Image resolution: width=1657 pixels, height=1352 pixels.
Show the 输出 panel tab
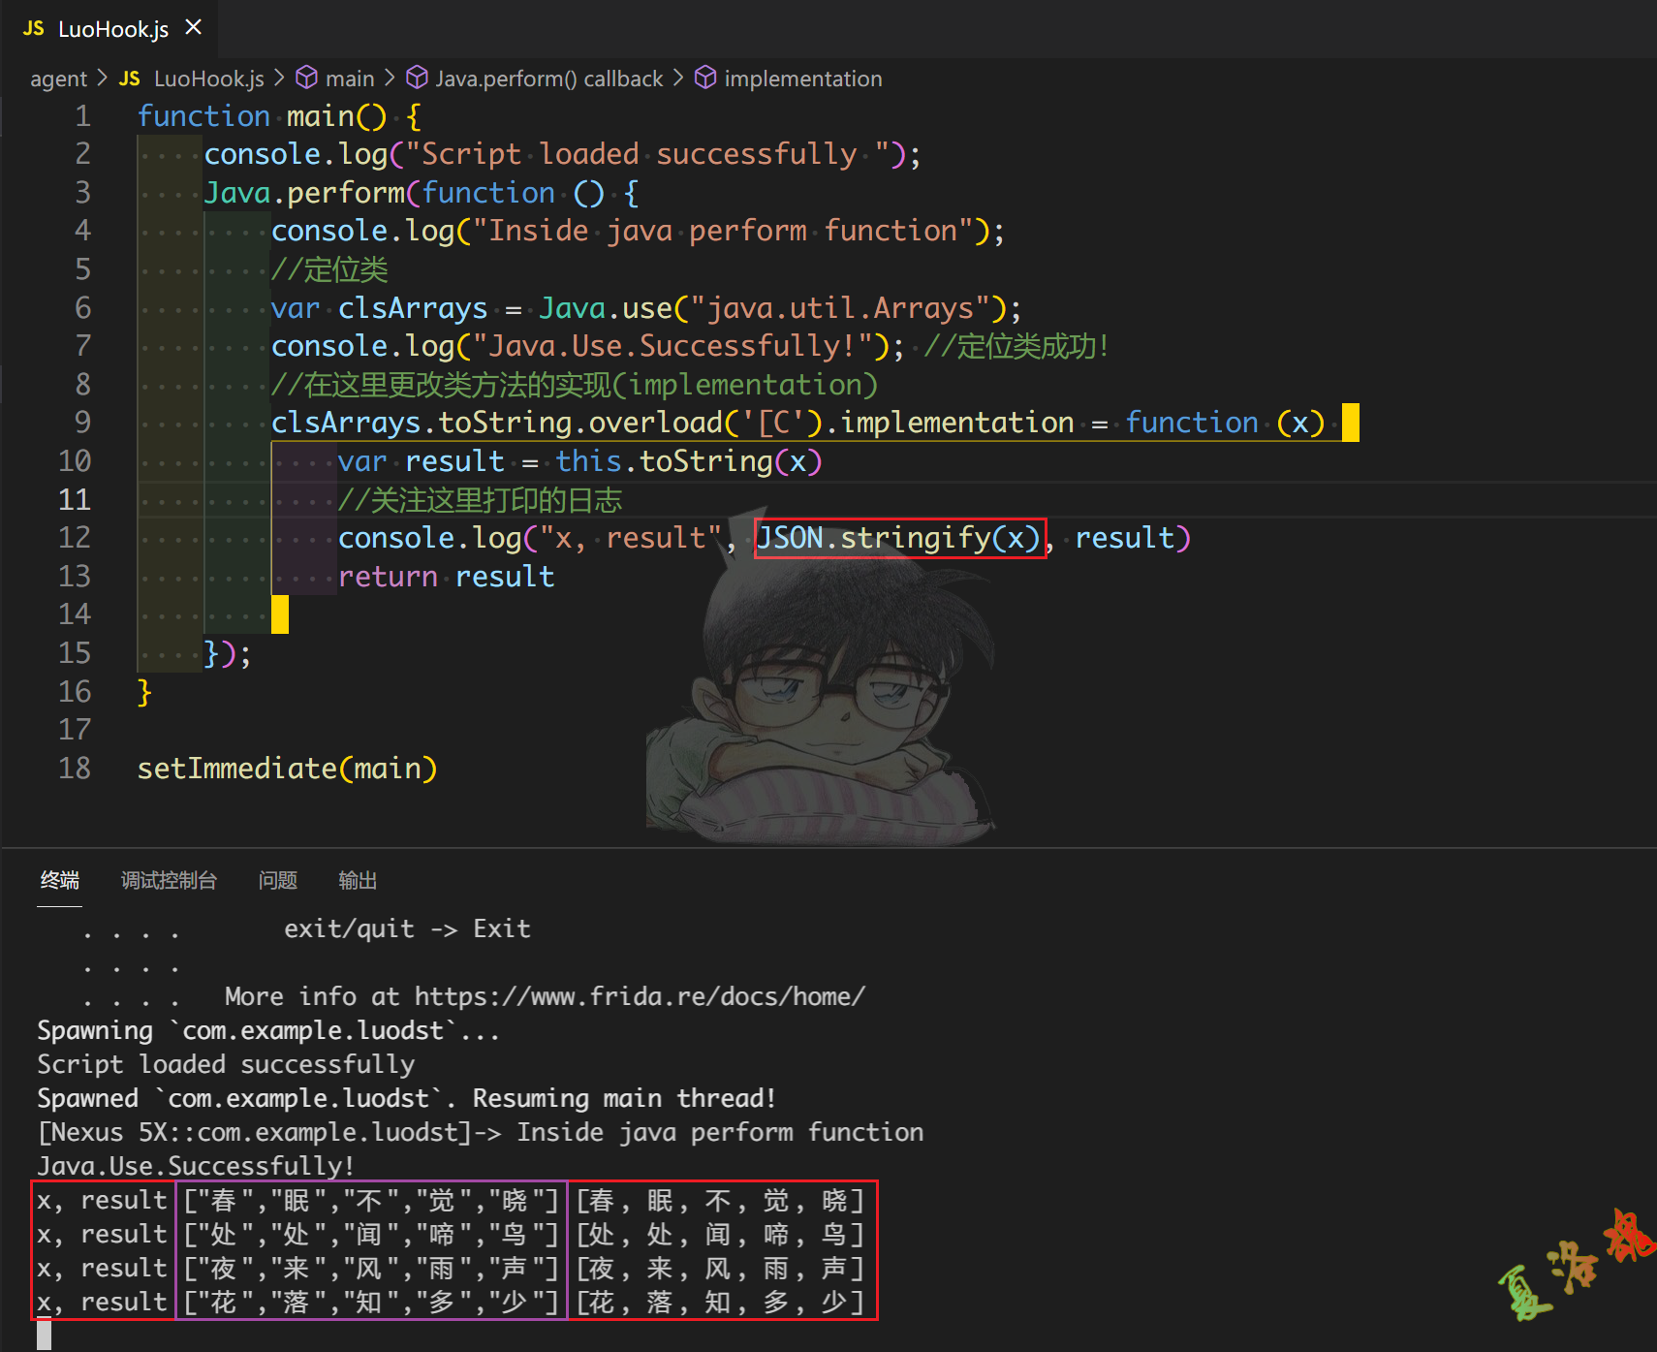pyautogui.click(x=358, y=880)
